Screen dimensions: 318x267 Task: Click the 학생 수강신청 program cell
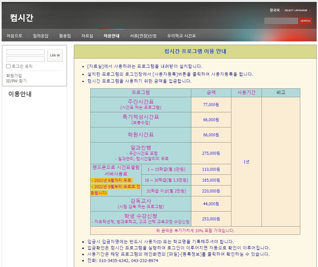[x=141, y=219]
